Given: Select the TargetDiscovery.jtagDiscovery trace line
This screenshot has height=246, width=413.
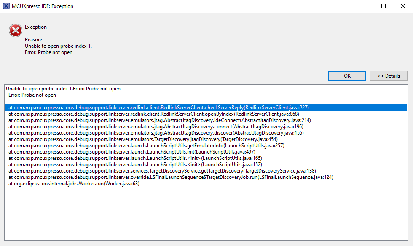Looking at the screenshot, I should coord(143,139).
